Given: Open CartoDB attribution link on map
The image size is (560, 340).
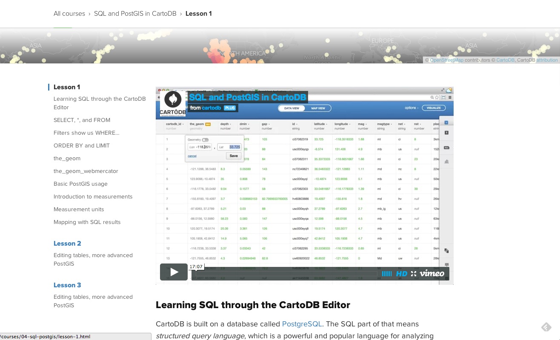Looking at the screenshot, I should [x=505, y=60].
